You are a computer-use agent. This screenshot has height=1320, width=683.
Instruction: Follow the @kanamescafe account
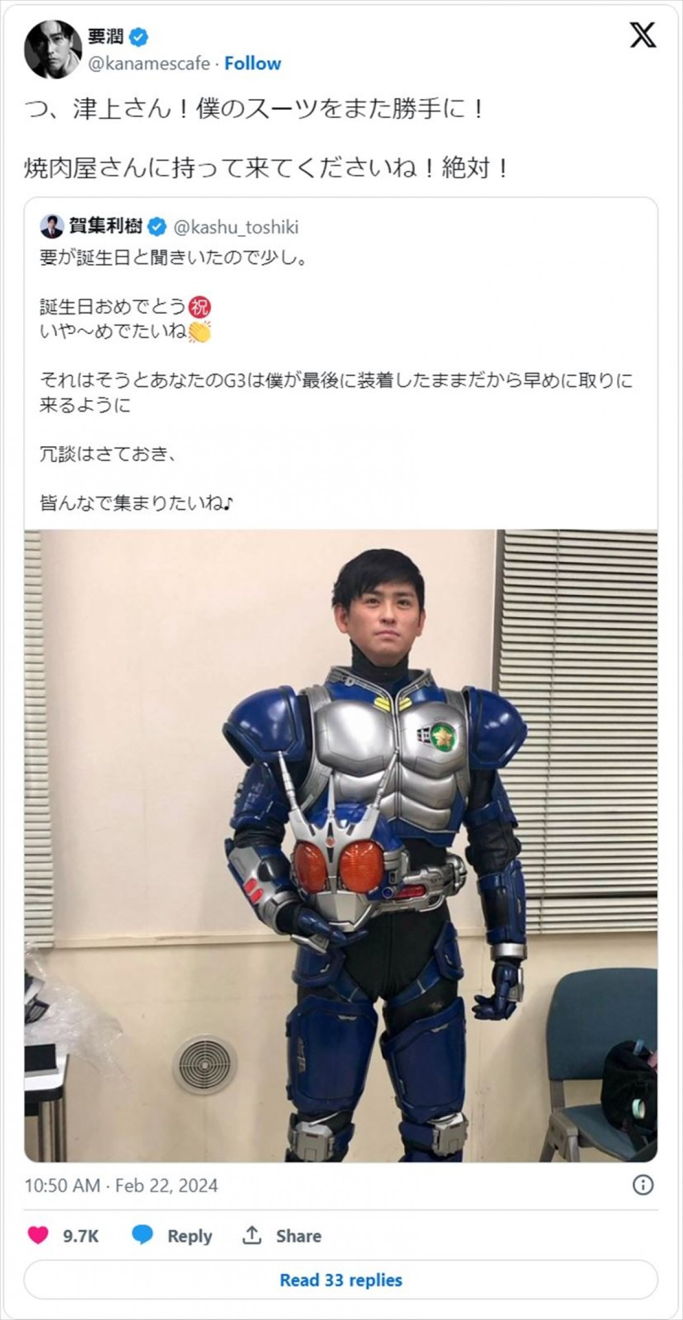click(x=253, y=63)
